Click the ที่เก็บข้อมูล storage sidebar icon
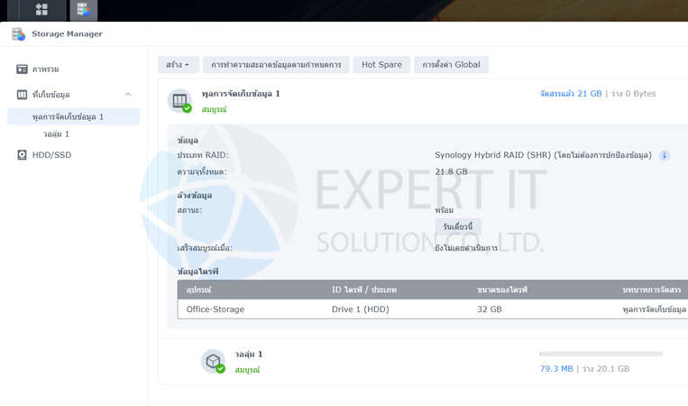Screen dimensions: 688x406 tap(22, 95)
